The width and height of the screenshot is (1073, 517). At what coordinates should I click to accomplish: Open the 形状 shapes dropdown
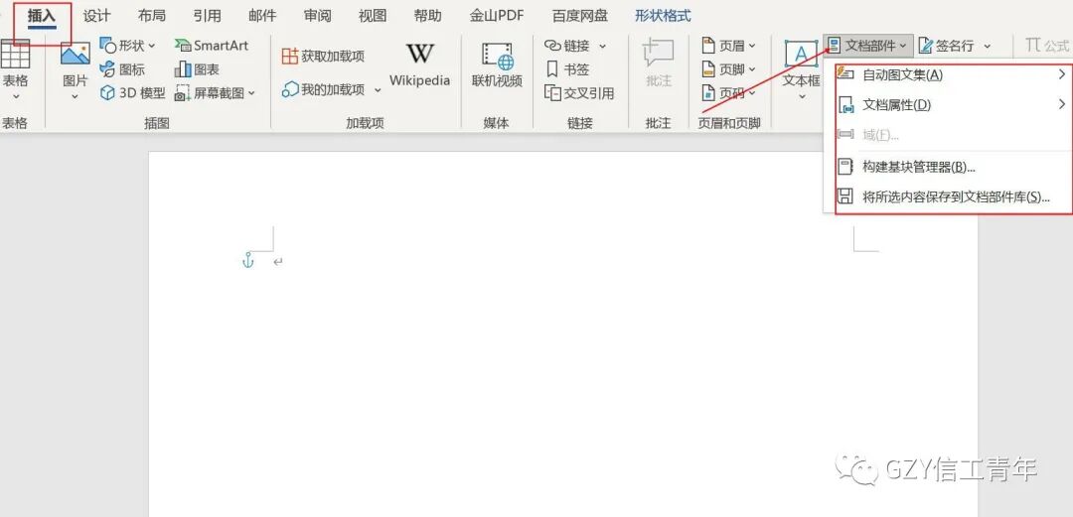point(128,46)
